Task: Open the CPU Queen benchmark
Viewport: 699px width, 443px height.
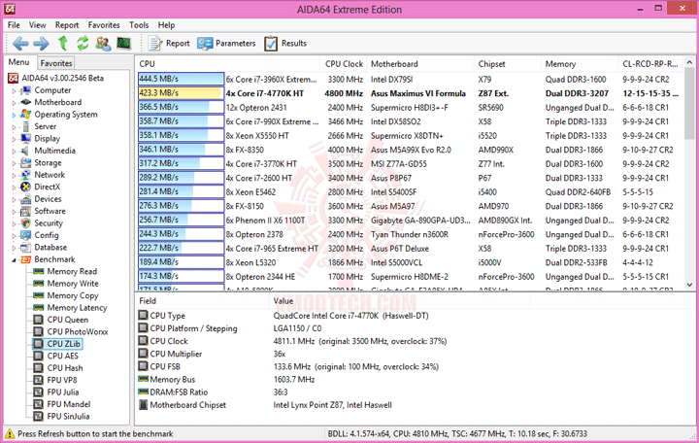Action: click(68, 320)
